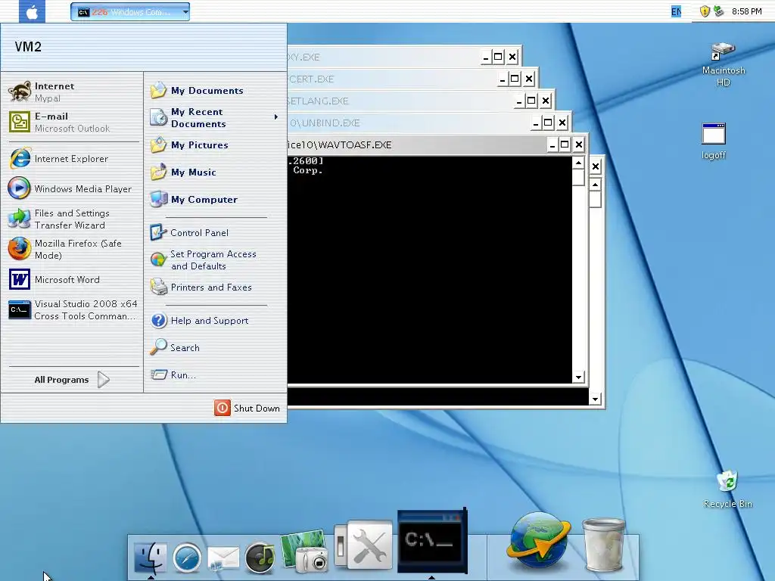Open My Music folder
The width and height of the screenshot is (775, 581).
point(185,172)
